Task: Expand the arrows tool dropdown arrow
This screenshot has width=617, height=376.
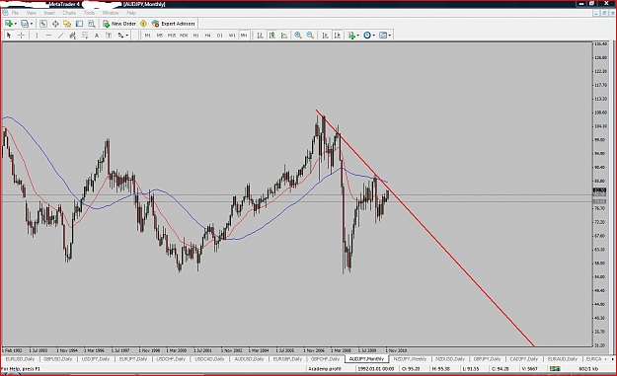Action: (126, 36)
